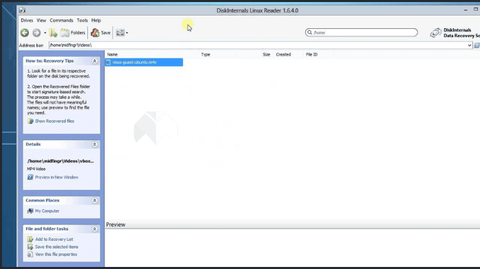Click the MP4 Video type text
Viewport: 480px width, 269px height.
(x=36, y=169)
